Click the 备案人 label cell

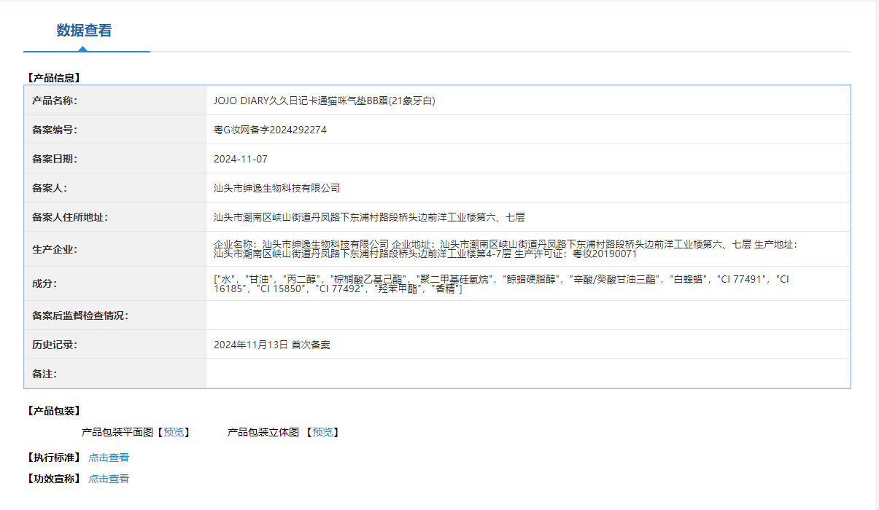(115, 188)
